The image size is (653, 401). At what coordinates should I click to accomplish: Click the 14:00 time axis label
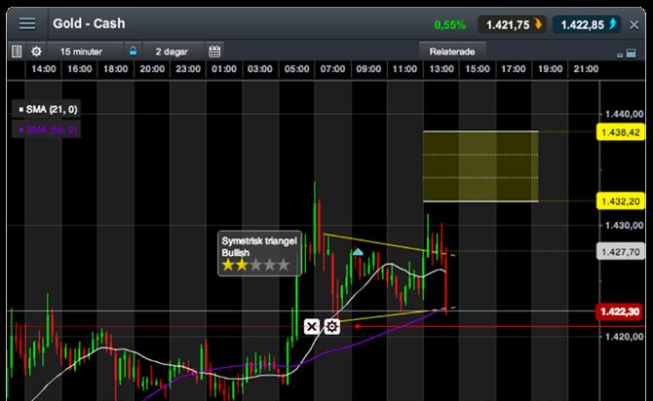click(x=44, y=69)
